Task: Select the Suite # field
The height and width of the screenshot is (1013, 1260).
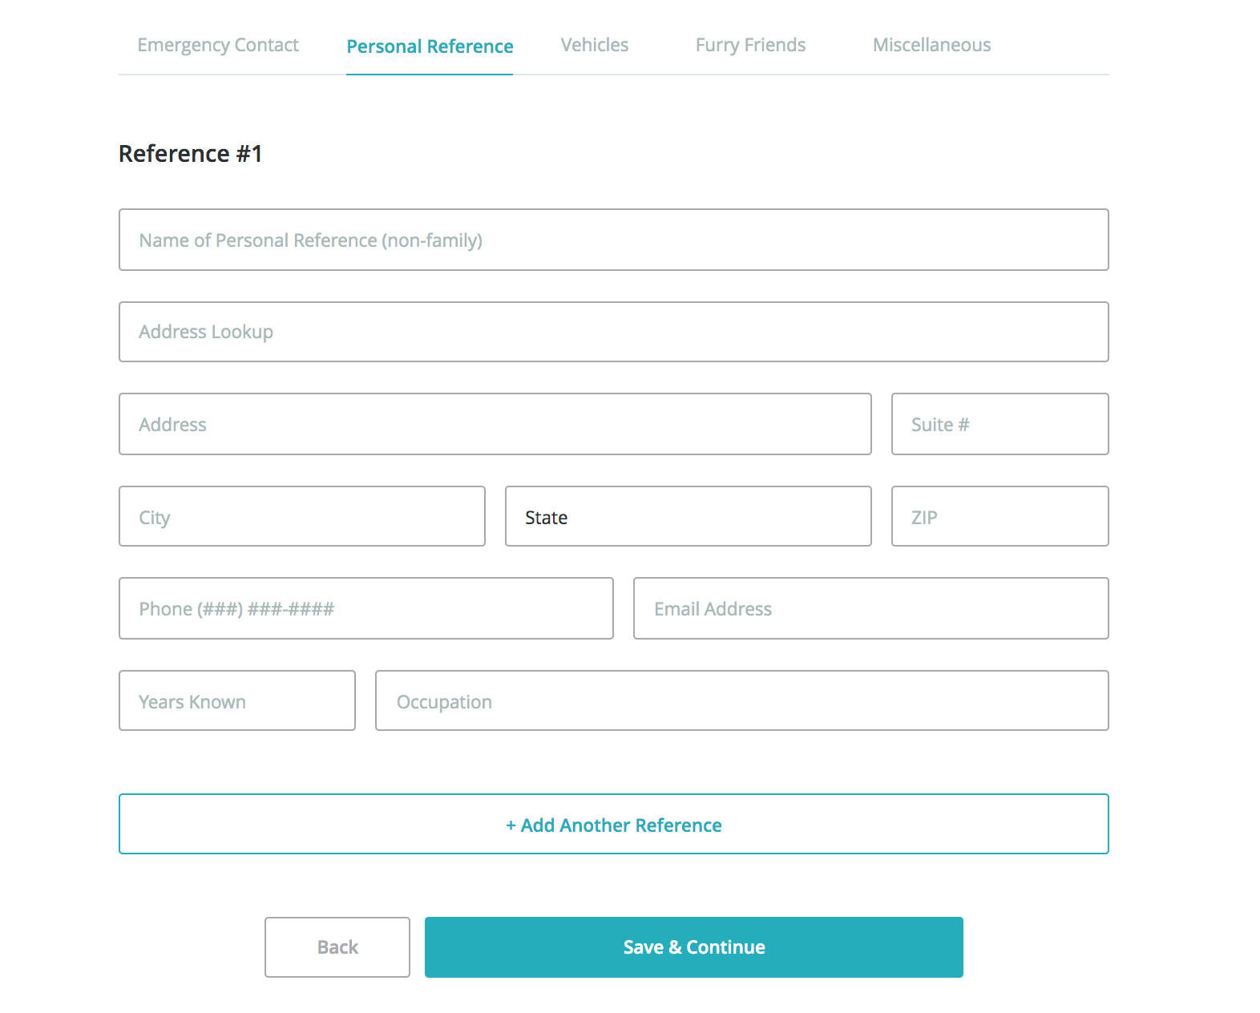Action: (x=1000, y=424)
